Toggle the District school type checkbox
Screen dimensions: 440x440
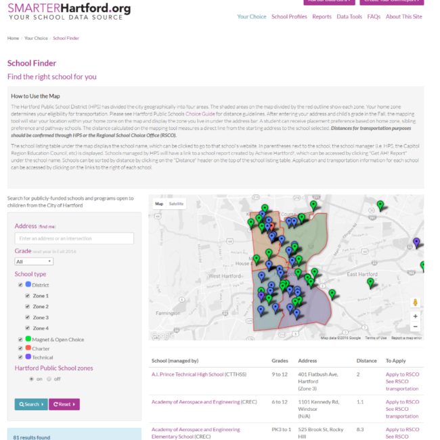tap(20, 285)
